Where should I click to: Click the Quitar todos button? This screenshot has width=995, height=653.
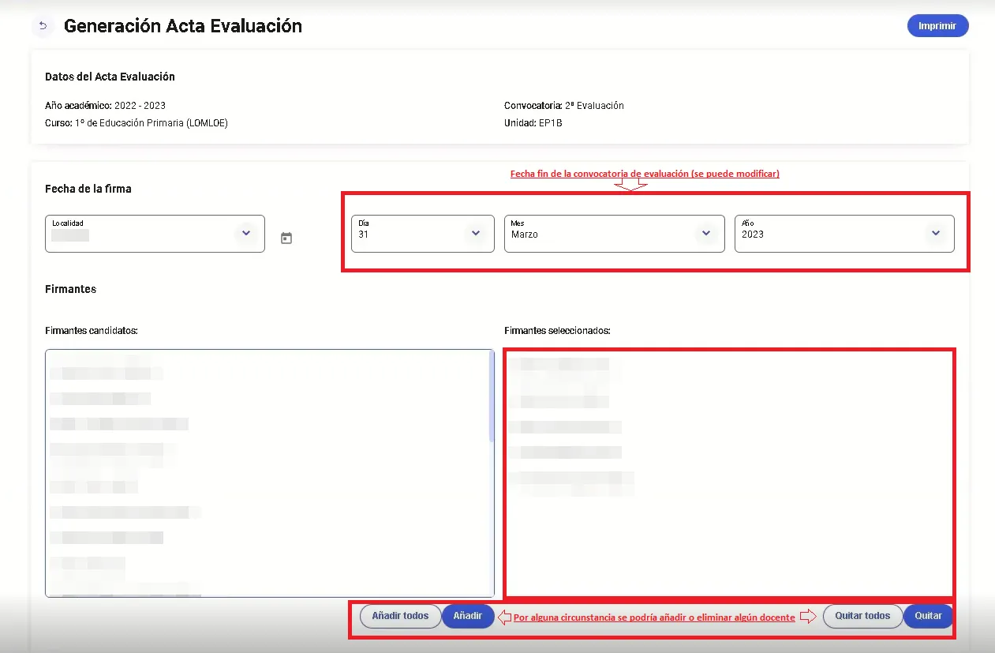[x=862, y=616]
